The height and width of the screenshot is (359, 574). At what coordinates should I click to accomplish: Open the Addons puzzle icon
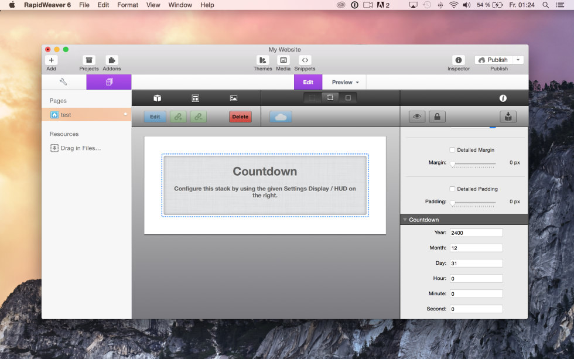112,60
